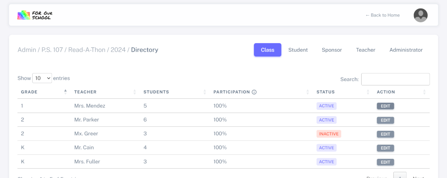This screenshot has width=447, height=178.
Task: Open the user profile avatar
Action: [421, 15]
